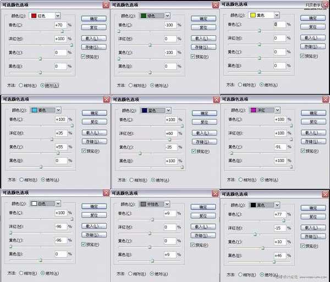Confirm with 确定 in the 黑色 dialog

(x=313, y=208)
